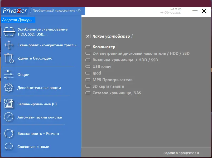The image size is (212, 158).
Task: Click the sliders icon next to Опции
Action: click(x=9, y=75)
